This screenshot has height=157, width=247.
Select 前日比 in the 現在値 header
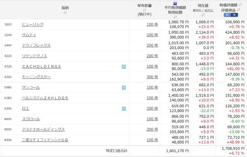pyautogui.click(x=197, y=10)
